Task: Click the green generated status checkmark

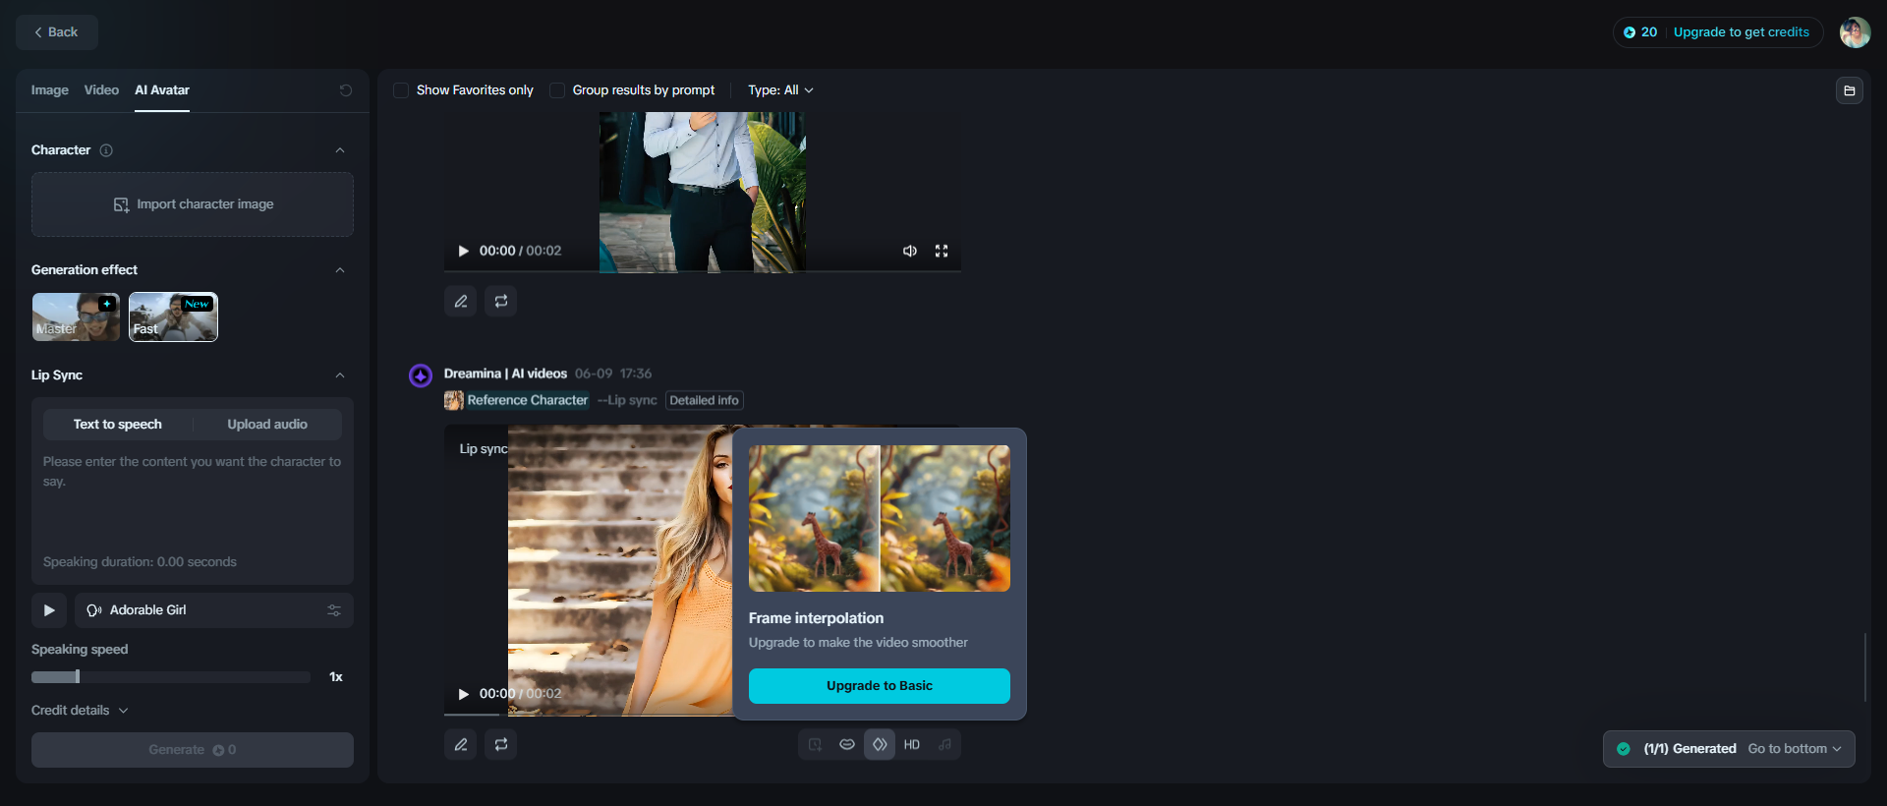Action: click(1624, 749)
